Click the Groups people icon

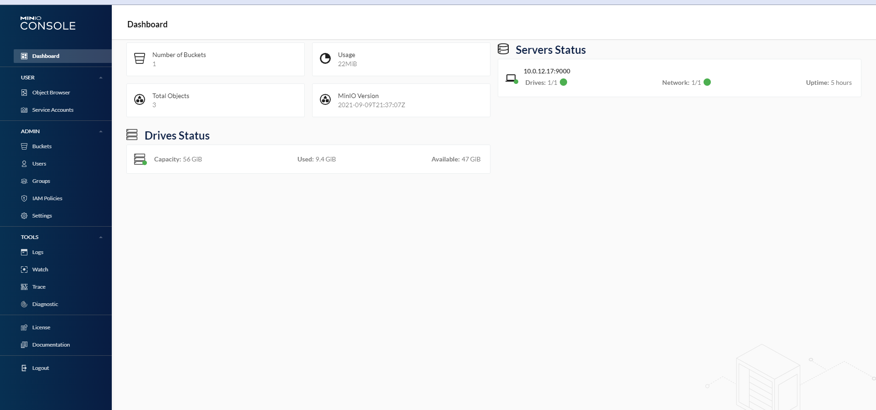click(24, 181)
